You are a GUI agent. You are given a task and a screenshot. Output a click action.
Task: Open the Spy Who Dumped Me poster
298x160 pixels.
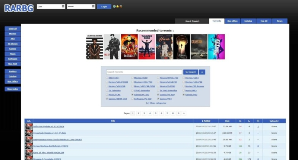(x=216, y=47)
